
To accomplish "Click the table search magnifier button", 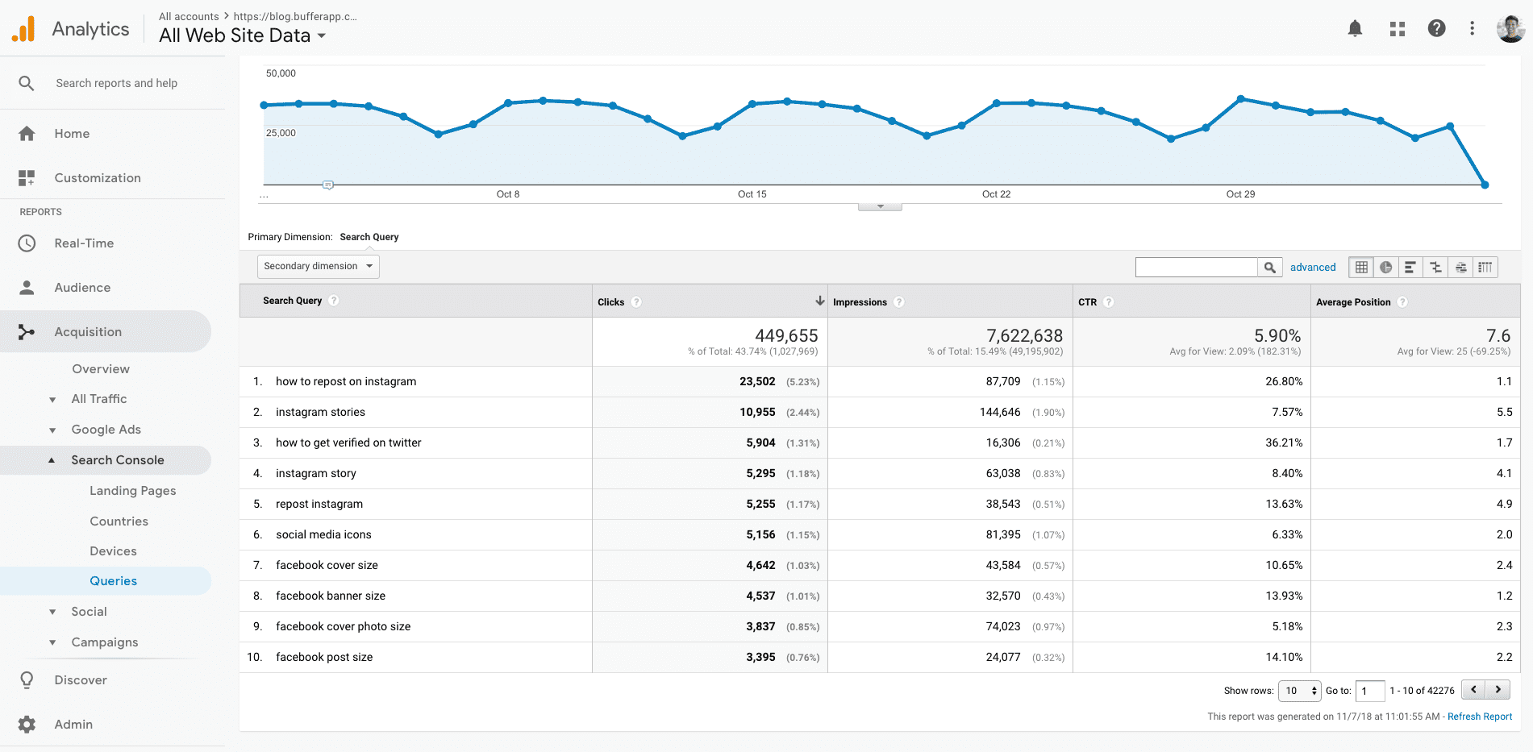I will [1269, 268].
